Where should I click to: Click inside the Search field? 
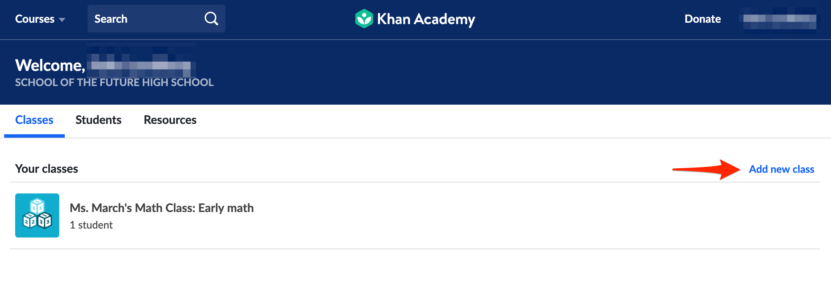pos(145,19)
